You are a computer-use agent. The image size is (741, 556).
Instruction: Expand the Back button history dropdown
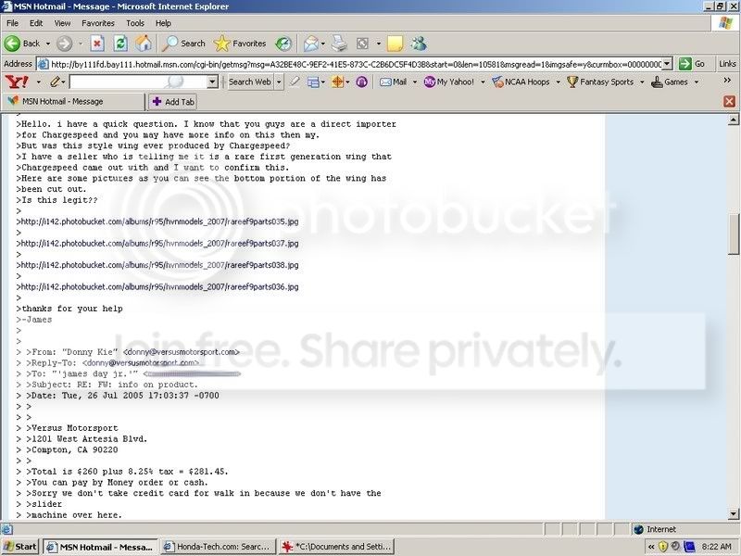pyautogui.click(x=47, y=44)
